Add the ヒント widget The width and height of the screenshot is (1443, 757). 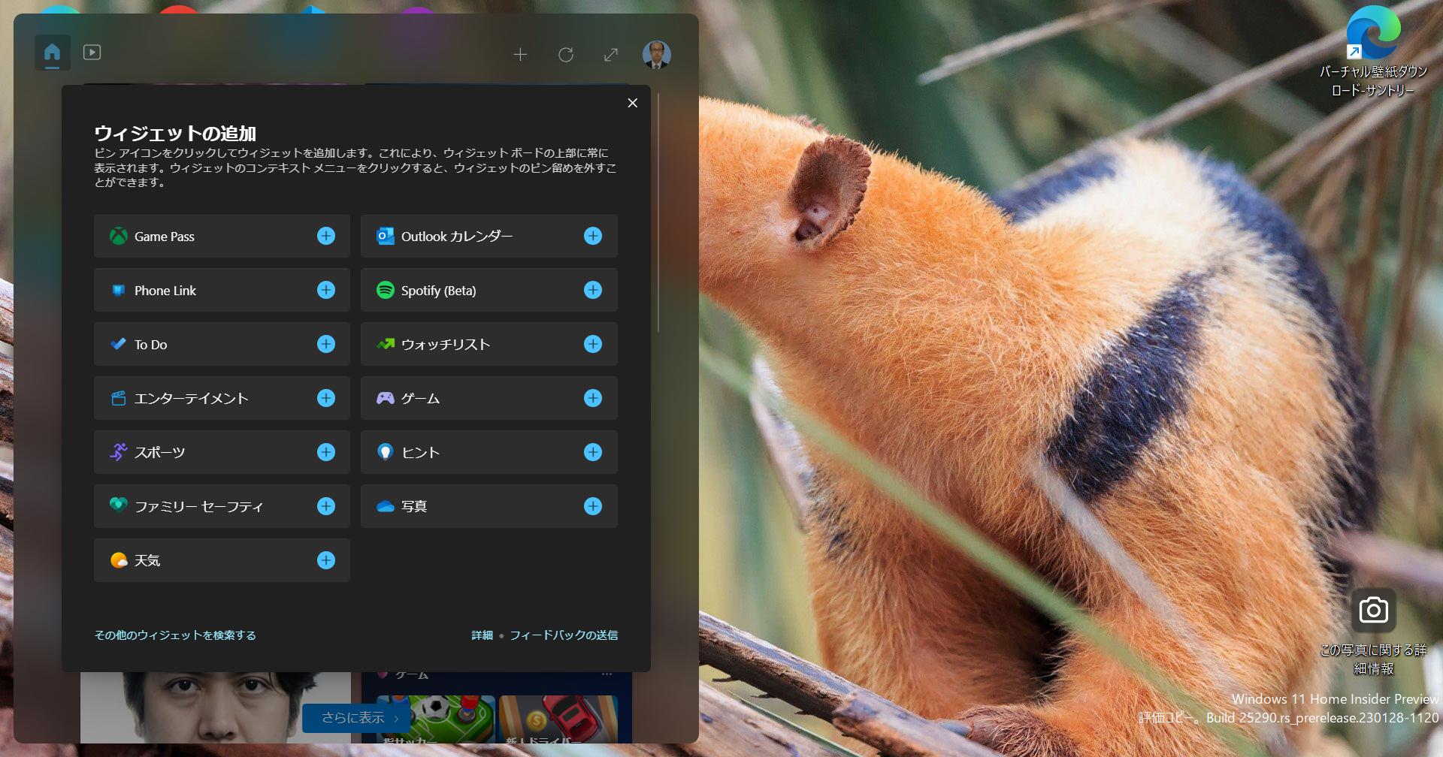tap(593, 452)
